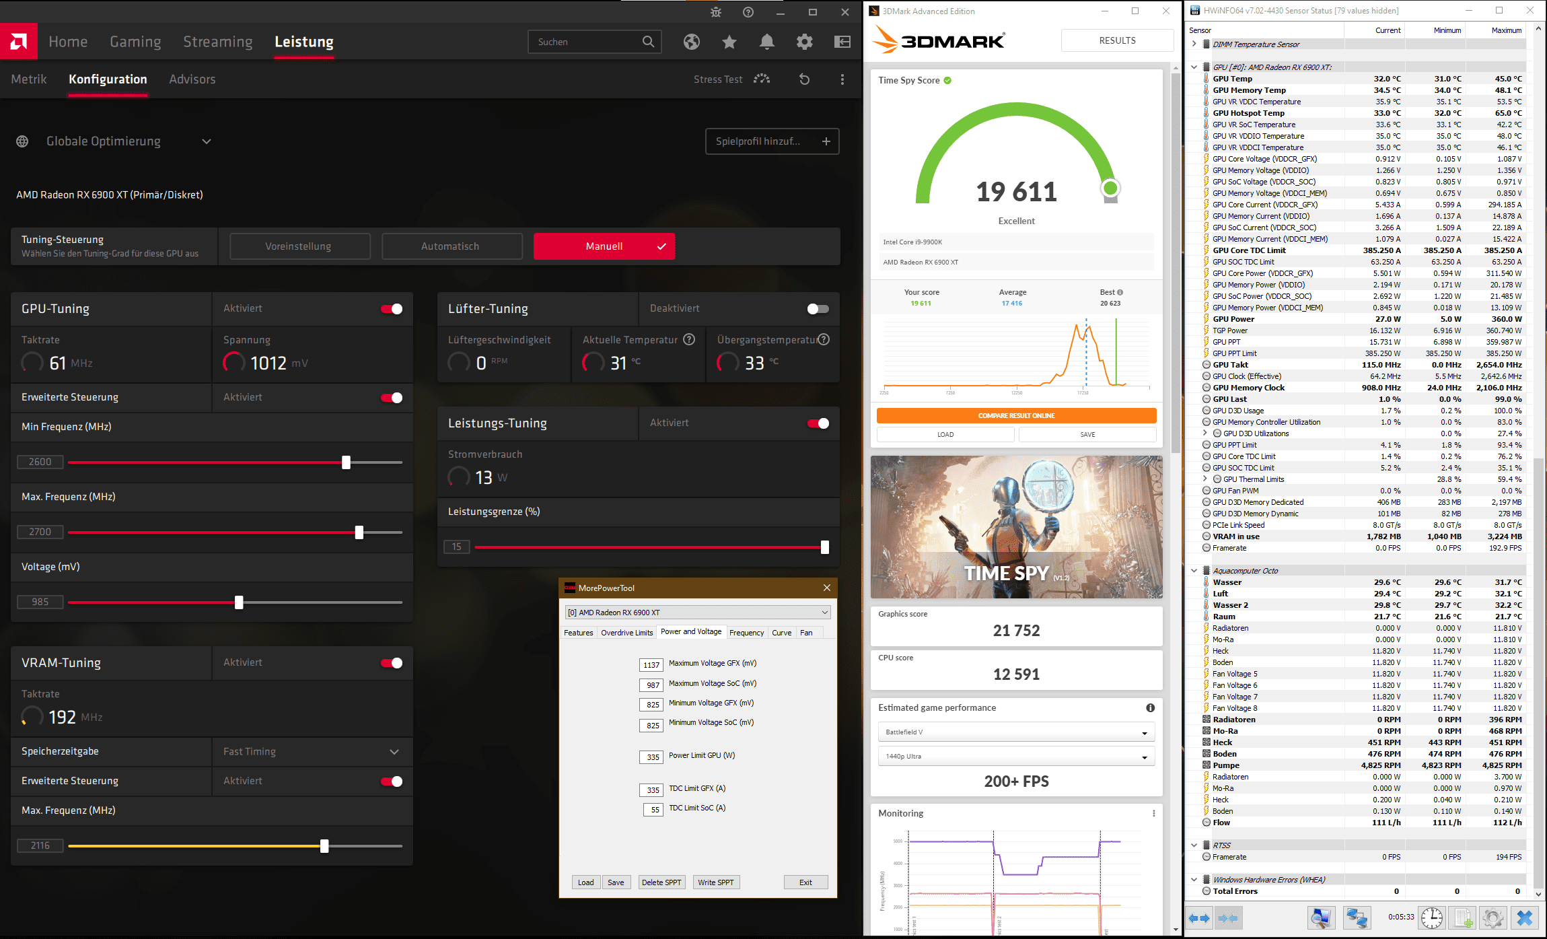1547x939 pixels.
Task: Open the help question mark icon
Action: point(748,12)
